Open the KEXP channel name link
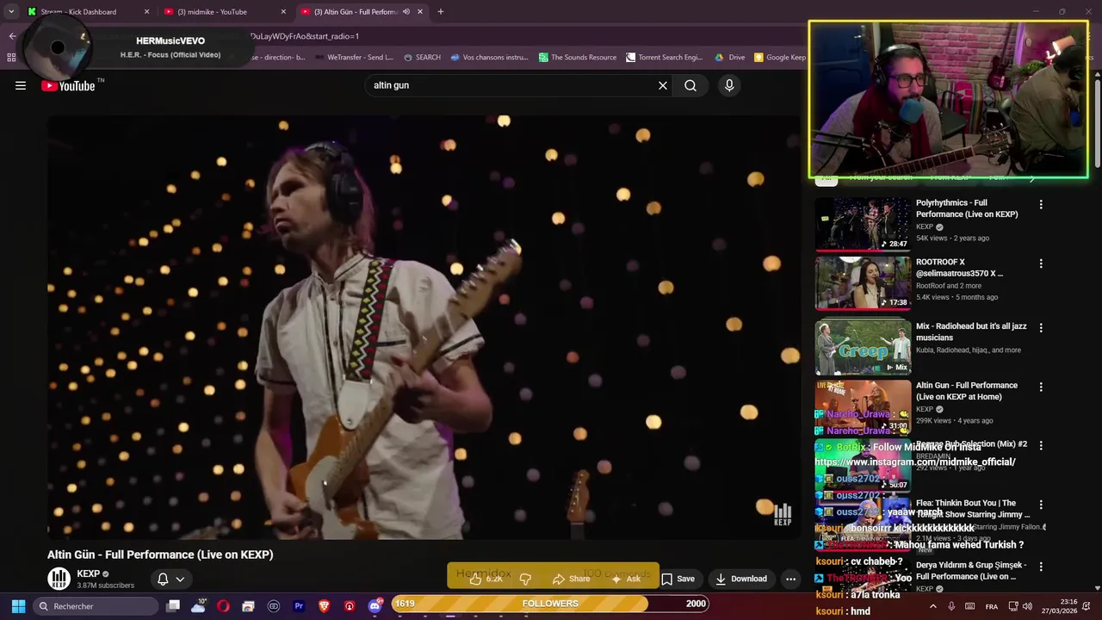1102x620 pixels. click(89, 574)
